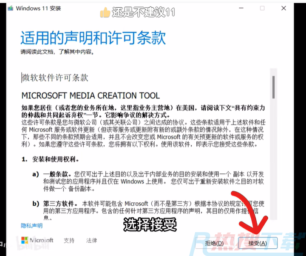This screenshot has width=306, height=256.
Task: Click the 微软软件许可条款 heading text
Action: [55, 78]
